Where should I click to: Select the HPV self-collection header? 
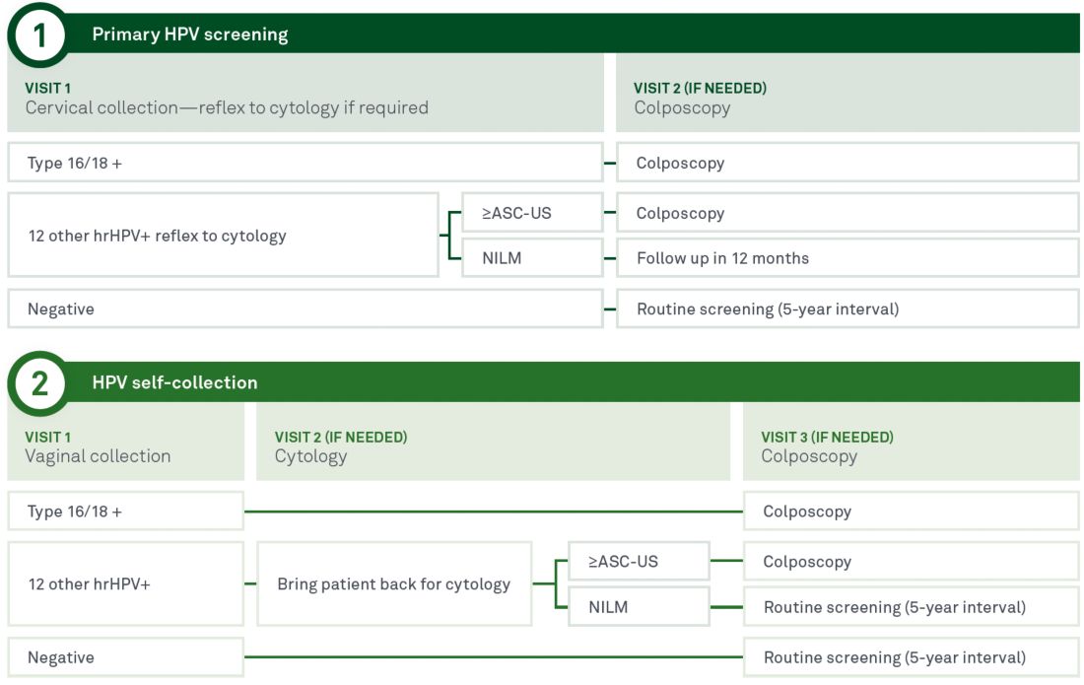pyautogui.click(x=174, y=383)
